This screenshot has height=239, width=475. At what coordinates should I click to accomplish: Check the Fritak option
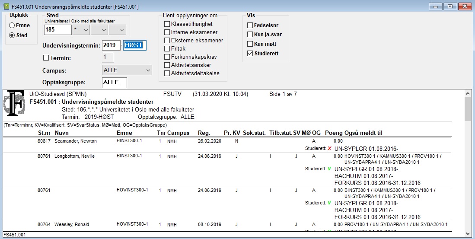click(167, 48)
